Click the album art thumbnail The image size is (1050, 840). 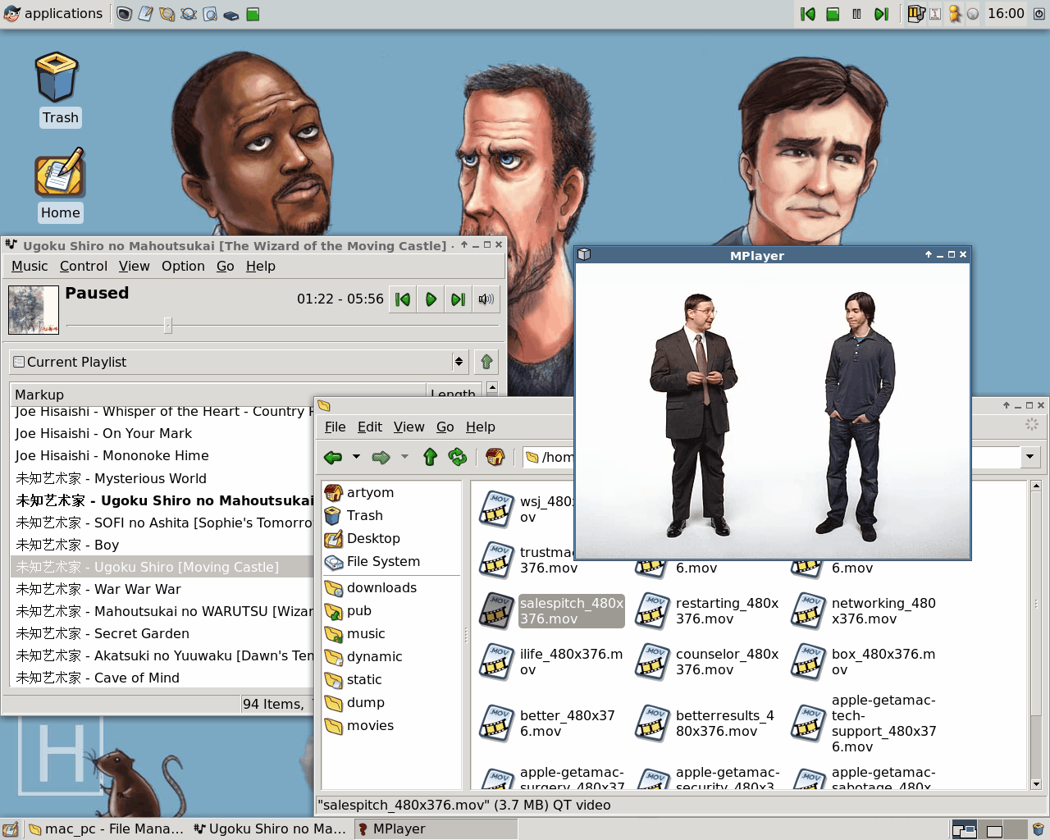[x=34, y=310]
